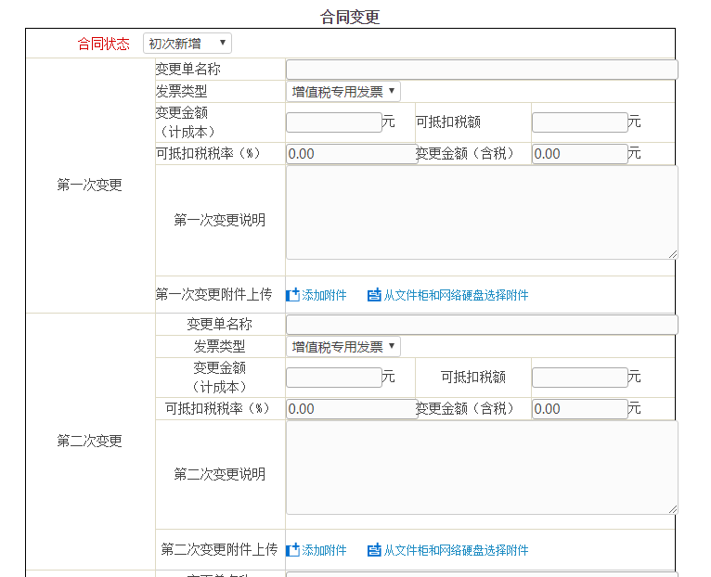Click inside 第一次变更说明 text area
The height and width of the screenshot is (577, 711).
pos(481,212)
